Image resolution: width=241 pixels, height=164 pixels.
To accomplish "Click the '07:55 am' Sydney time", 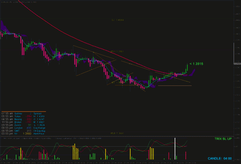I will 7,114.
